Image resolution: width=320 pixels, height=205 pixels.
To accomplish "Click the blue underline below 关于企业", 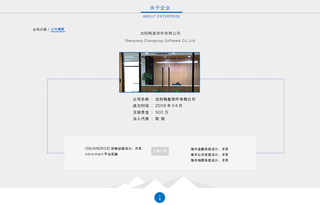I will (x=161, y=12).
